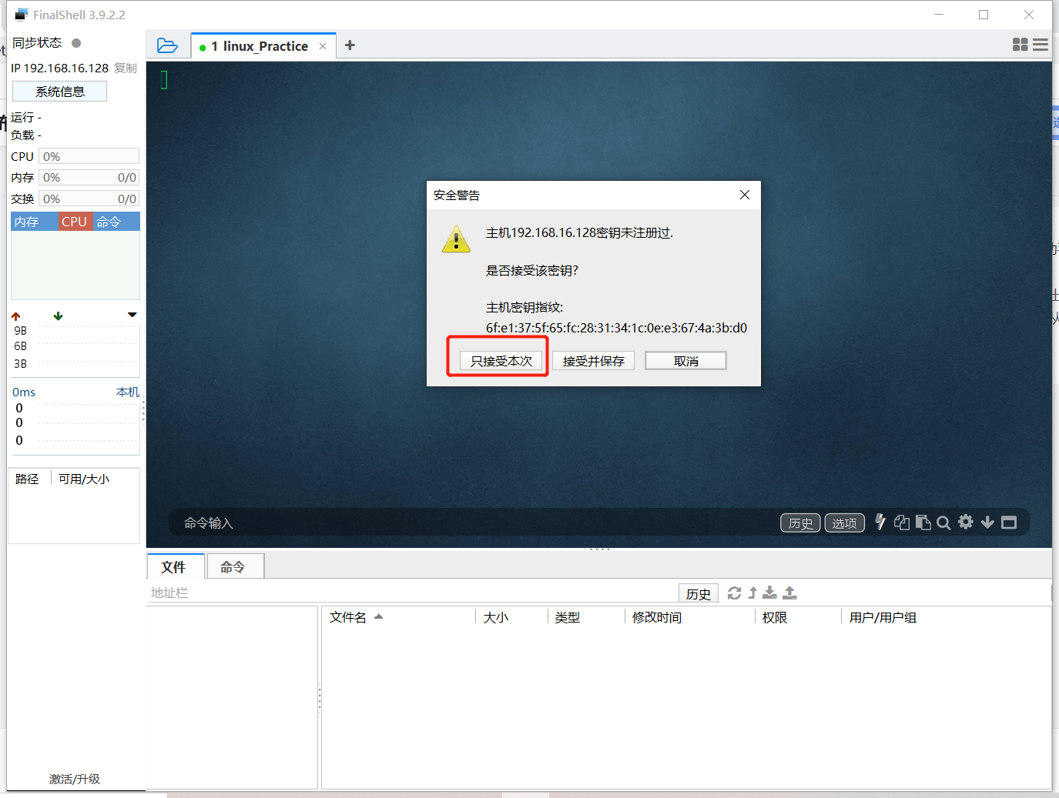Open the 历史 dropdown in the command bar
Screen dimensions: 1059x798
tap(800, 523)
